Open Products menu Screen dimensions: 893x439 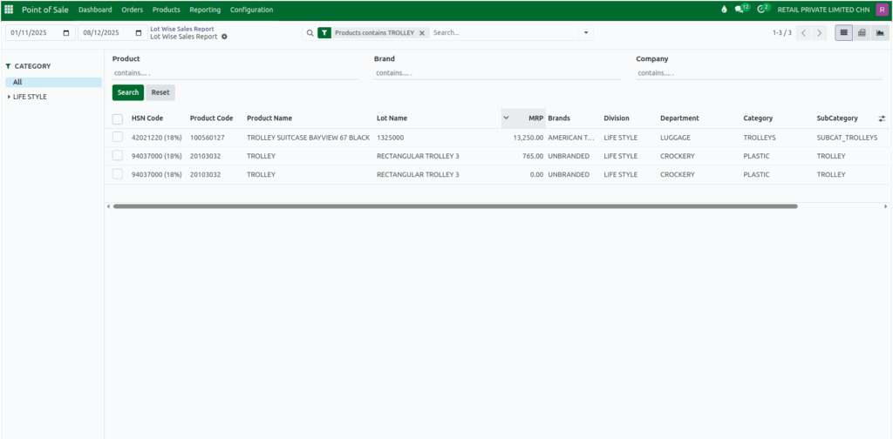pyautogui.click(x=167, y=10)
